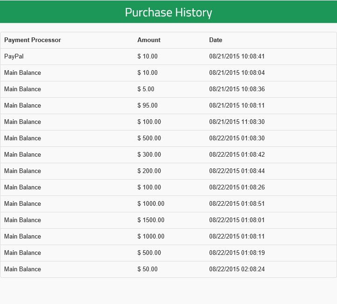
Task: Click Main Balance in the $ 50.00 row
Action: click(22, 269)
